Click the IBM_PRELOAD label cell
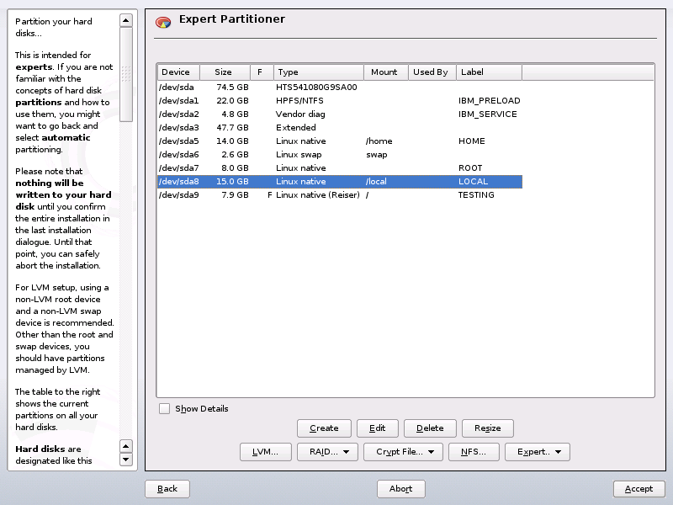The height and width of the screenshot is (505, 673). point(490,100)
